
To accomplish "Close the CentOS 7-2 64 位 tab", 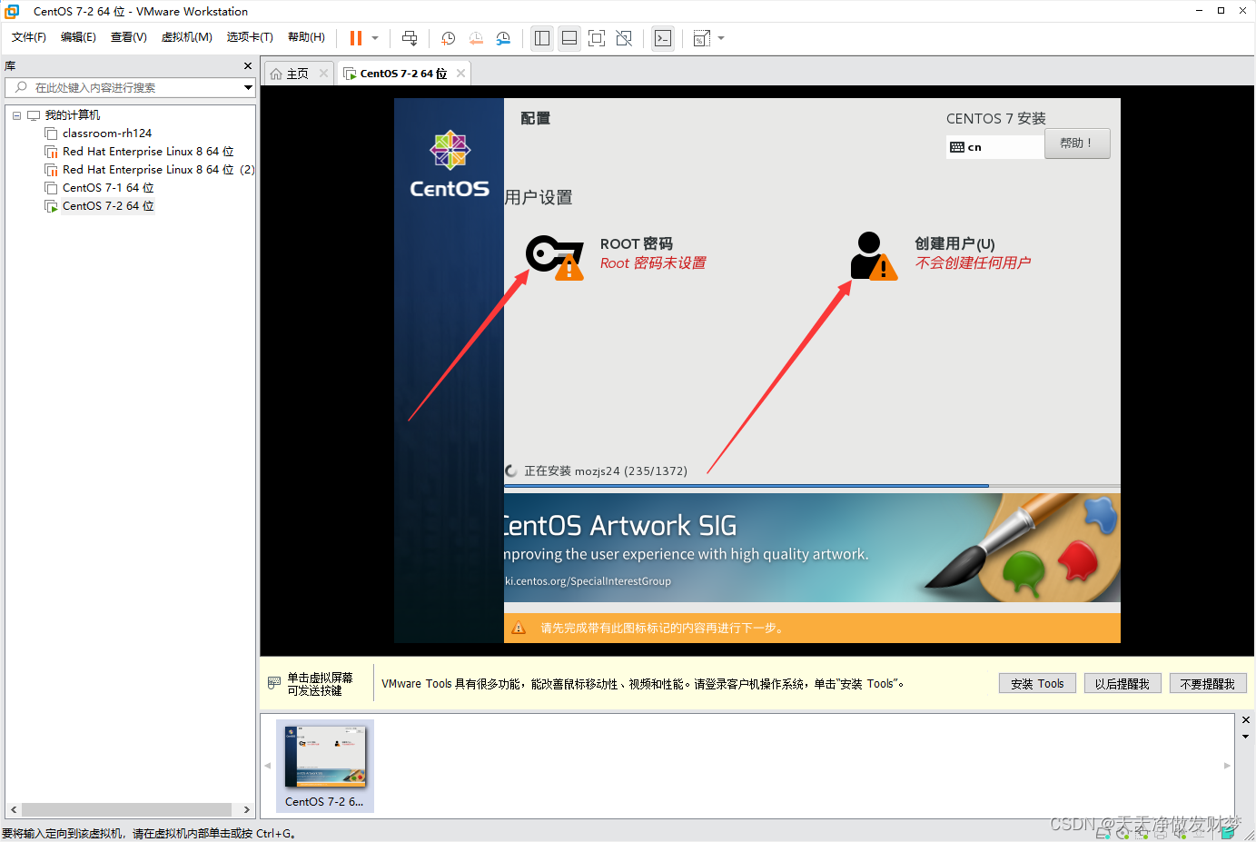I will click(461, 74).
